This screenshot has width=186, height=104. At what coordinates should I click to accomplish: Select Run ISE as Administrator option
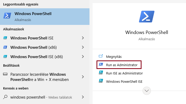(x=124, y=73)
